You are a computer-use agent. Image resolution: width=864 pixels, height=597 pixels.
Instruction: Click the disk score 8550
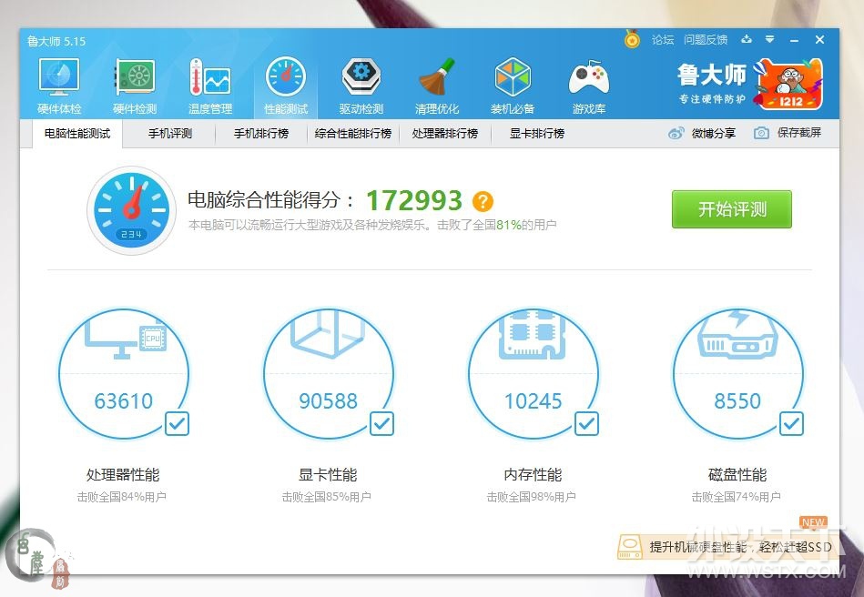pos(737,401)
